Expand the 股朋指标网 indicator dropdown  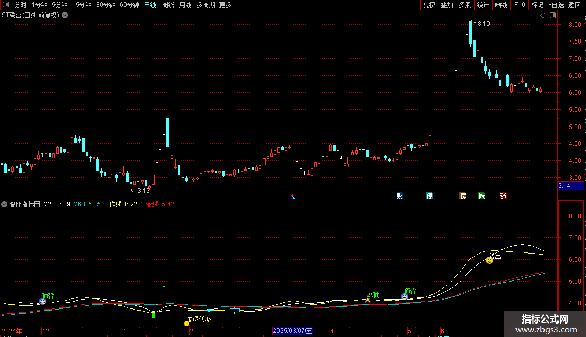(x=4, y=204)
